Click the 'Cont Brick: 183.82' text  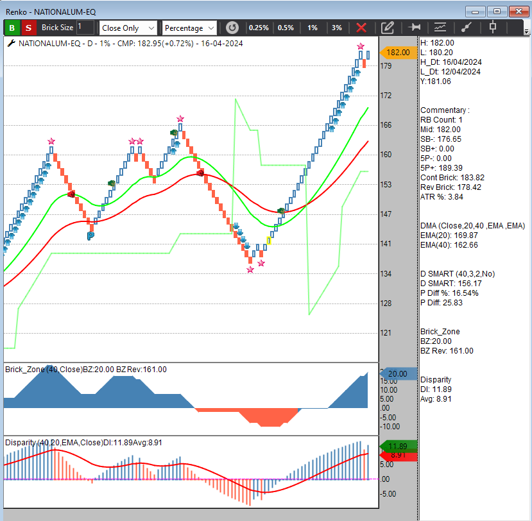click(452, 178)
